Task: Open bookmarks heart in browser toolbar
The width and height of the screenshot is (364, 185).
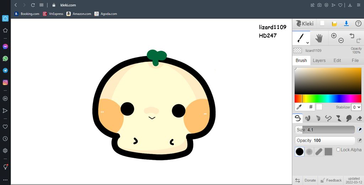Action: (x=340, y=5)
